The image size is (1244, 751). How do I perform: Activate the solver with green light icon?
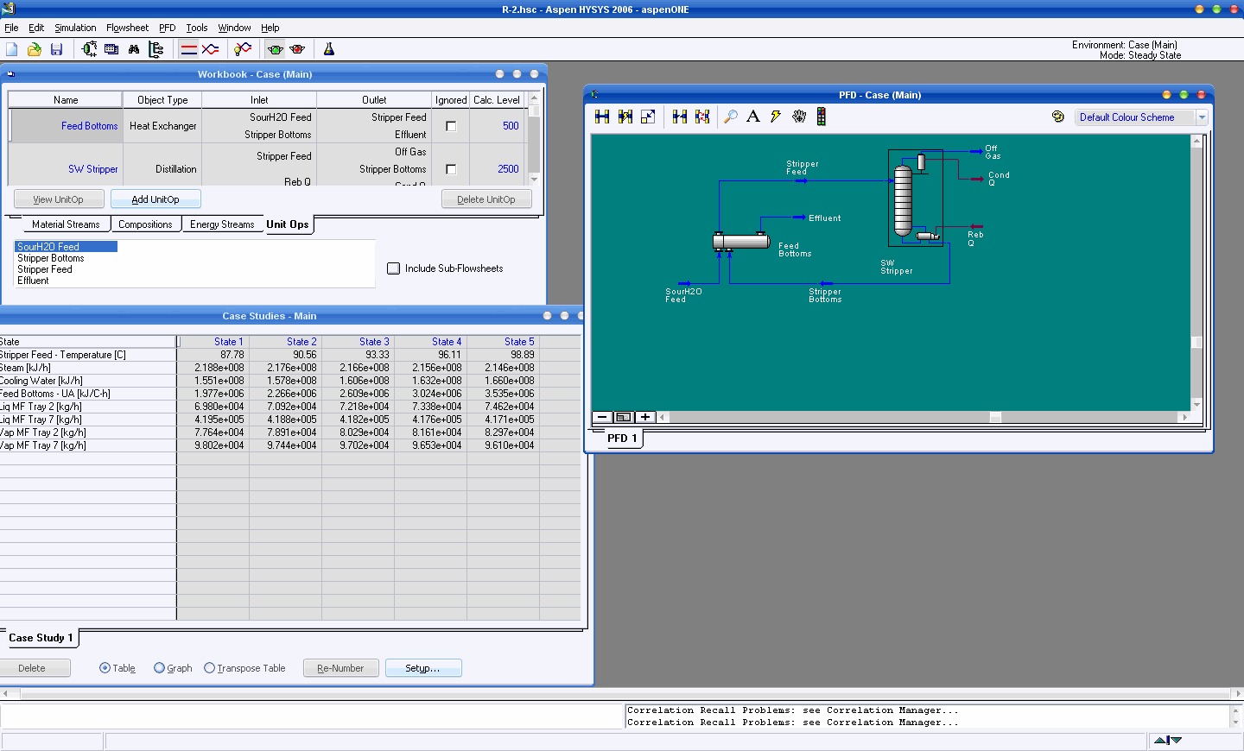coord(276,49)
